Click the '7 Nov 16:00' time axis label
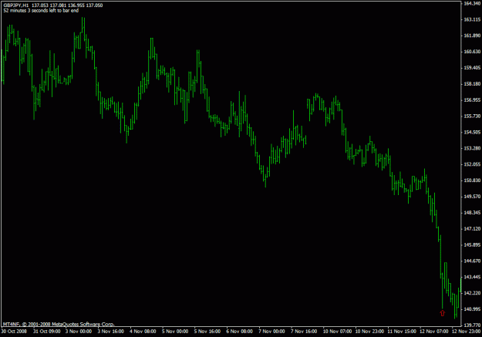The image size is (482, 337). (x=304, y=332)
